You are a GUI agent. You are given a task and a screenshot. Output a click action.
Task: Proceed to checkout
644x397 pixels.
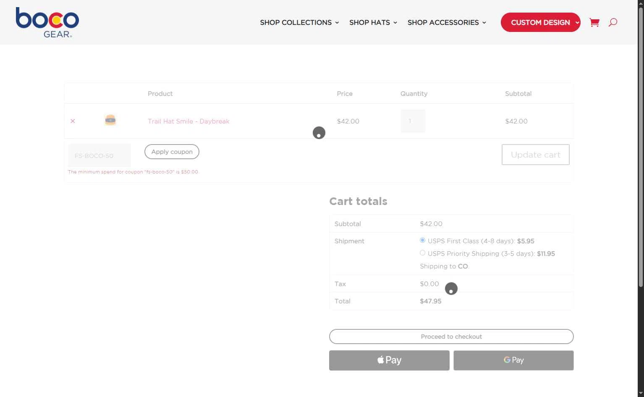tap(451, 337)
